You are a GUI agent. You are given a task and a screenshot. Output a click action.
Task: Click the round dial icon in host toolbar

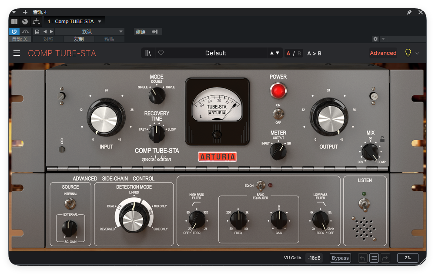tap(25, 21)
